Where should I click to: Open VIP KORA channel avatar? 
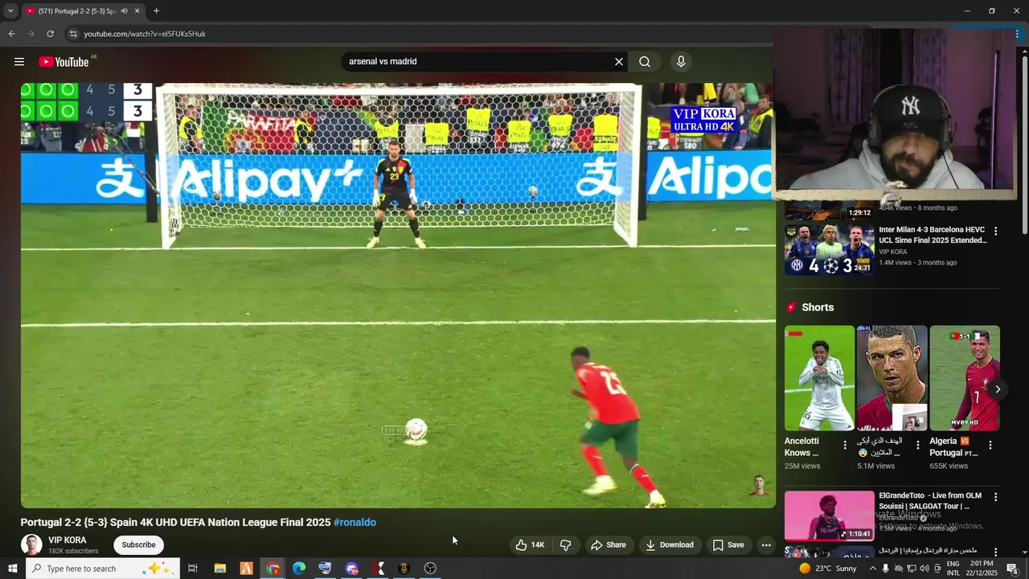tap(31, 545)
